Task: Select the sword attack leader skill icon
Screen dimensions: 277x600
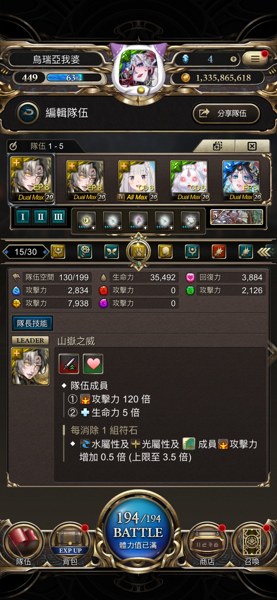Action: (x=69, y=364)
